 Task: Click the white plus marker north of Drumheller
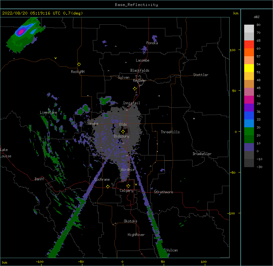coord(194,118)
